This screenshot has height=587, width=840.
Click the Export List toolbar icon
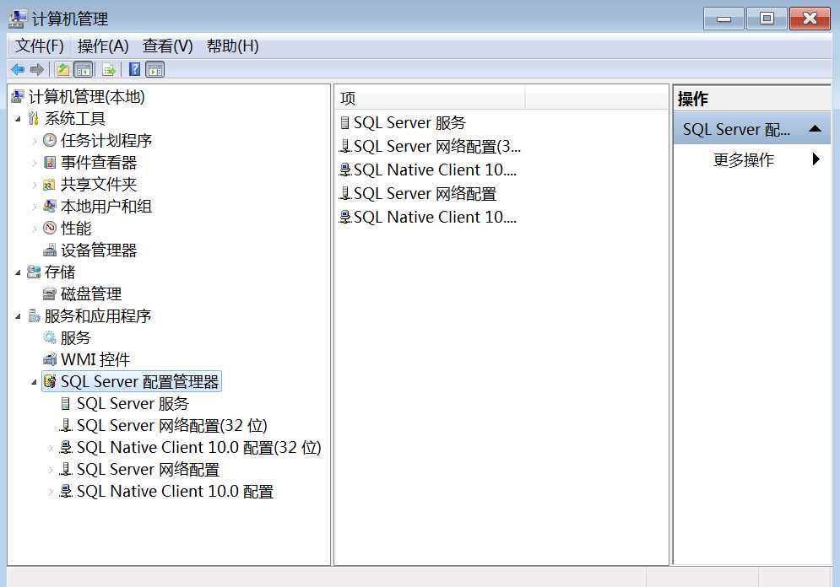pyautogui.click(x=109, y=69)
